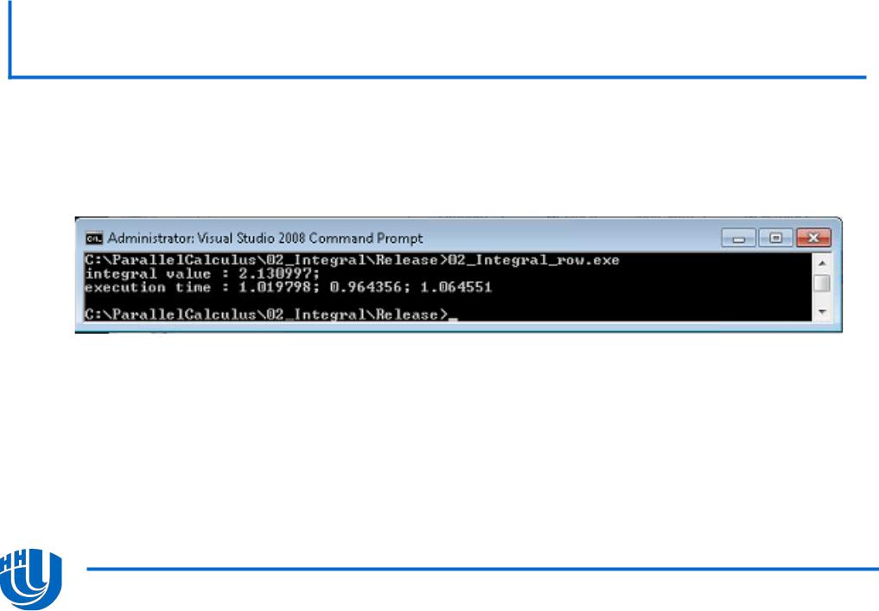Screen dimensions: 879x611
Task: Select the console scrollbar thumb
Action: [822, 283]
